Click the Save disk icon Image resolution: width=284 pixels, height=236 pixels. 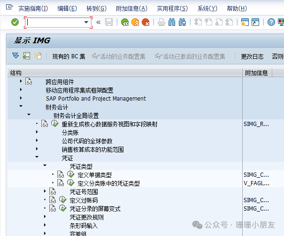pos(109,22)
